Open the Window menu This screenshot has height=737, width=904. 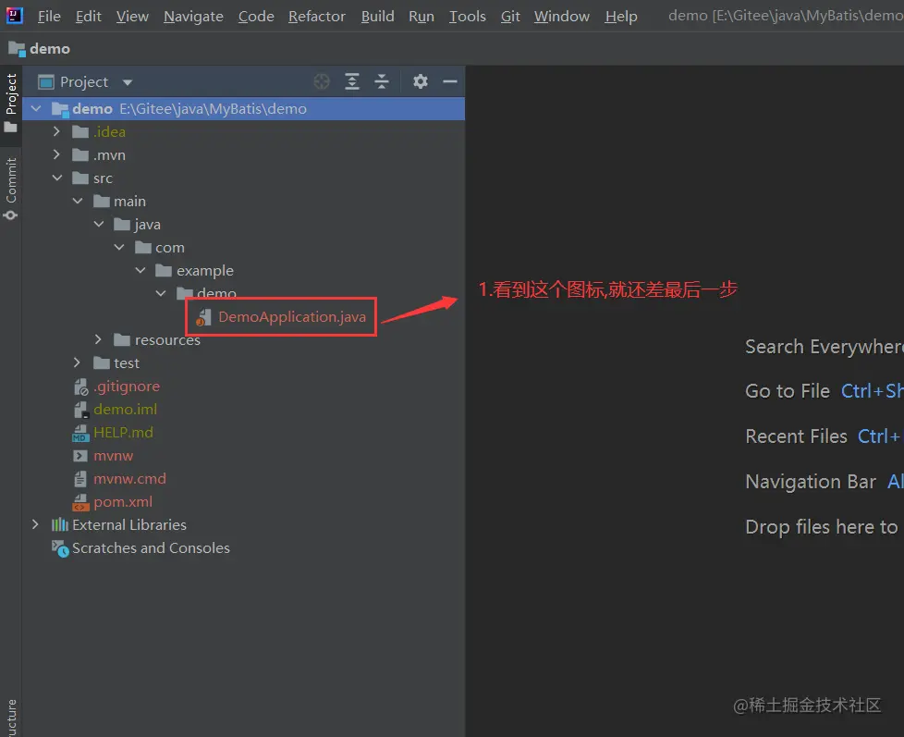coord(562,16)
